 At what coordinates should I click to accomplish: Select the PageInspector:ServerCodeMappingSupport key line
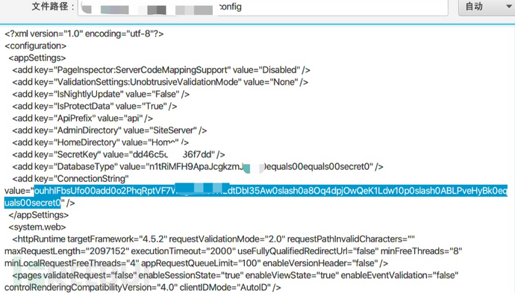[161, 70]
